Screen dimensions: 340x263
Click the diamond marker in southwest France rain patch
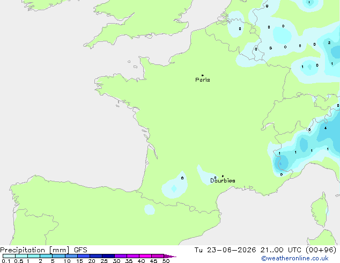click(174, 188)
